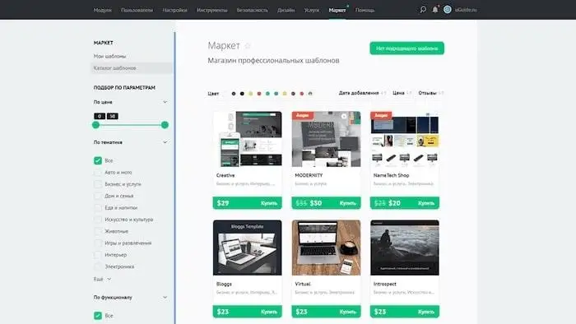Click the Creative template name

tap(225, 175)
